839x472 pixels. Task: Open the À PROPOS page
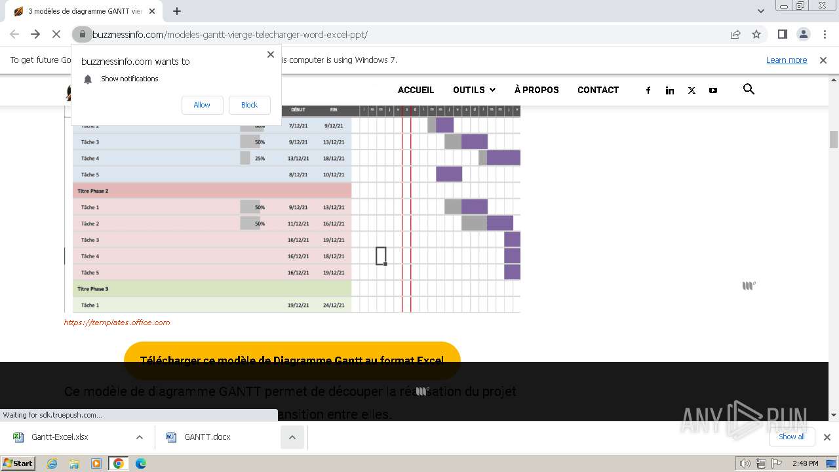537,90
